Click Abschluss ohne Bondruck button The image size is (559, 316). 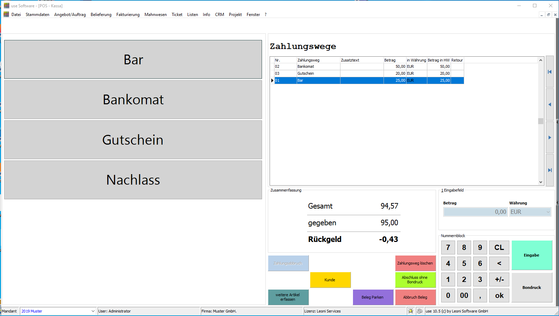(415, 280)
